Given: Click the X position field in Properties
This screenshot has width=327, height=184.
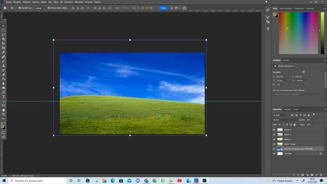Looking at the screenshot, I should point(281,80).
